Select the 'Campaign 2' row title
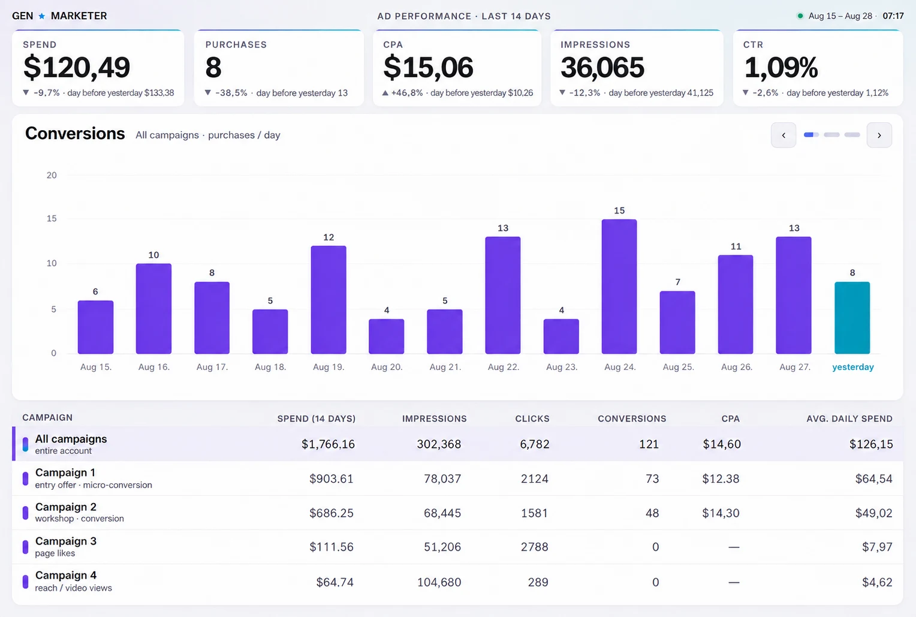Image resolution: width=916 pixels, height=617 pixels. coord(66,507)
